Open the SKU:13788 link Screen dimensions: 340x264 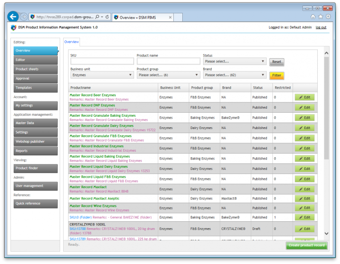click(x=78, y=229)
